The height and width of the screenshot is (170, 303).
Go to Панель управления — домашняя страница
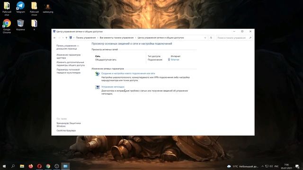coord(68,47)
